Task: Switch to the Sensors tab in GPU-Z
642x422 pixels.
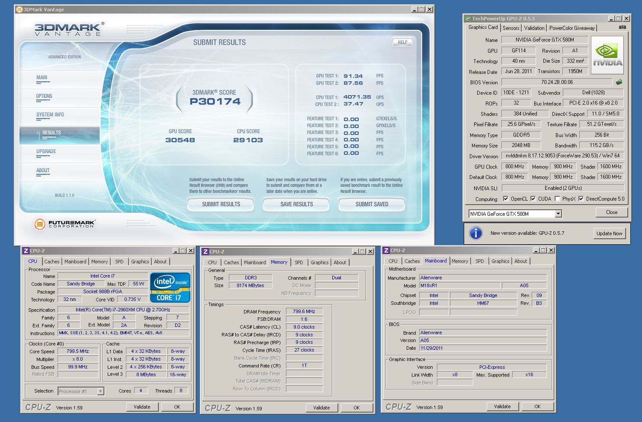Action: click(x=511, y=28)
